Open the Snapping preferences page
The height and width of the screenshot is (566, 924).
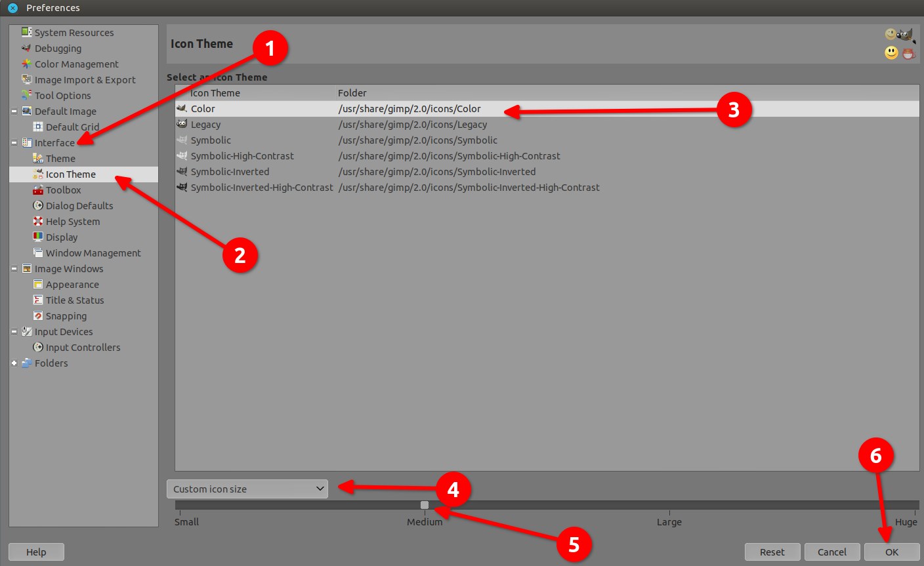coord(66,315)
